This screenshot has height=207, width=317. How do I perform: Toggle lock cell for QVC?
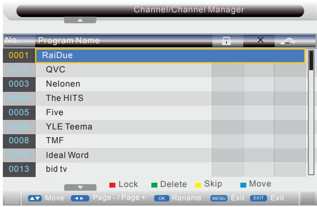tap(228, 70)
